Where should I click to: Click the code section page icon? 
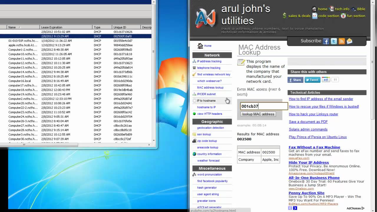point(315,16)
